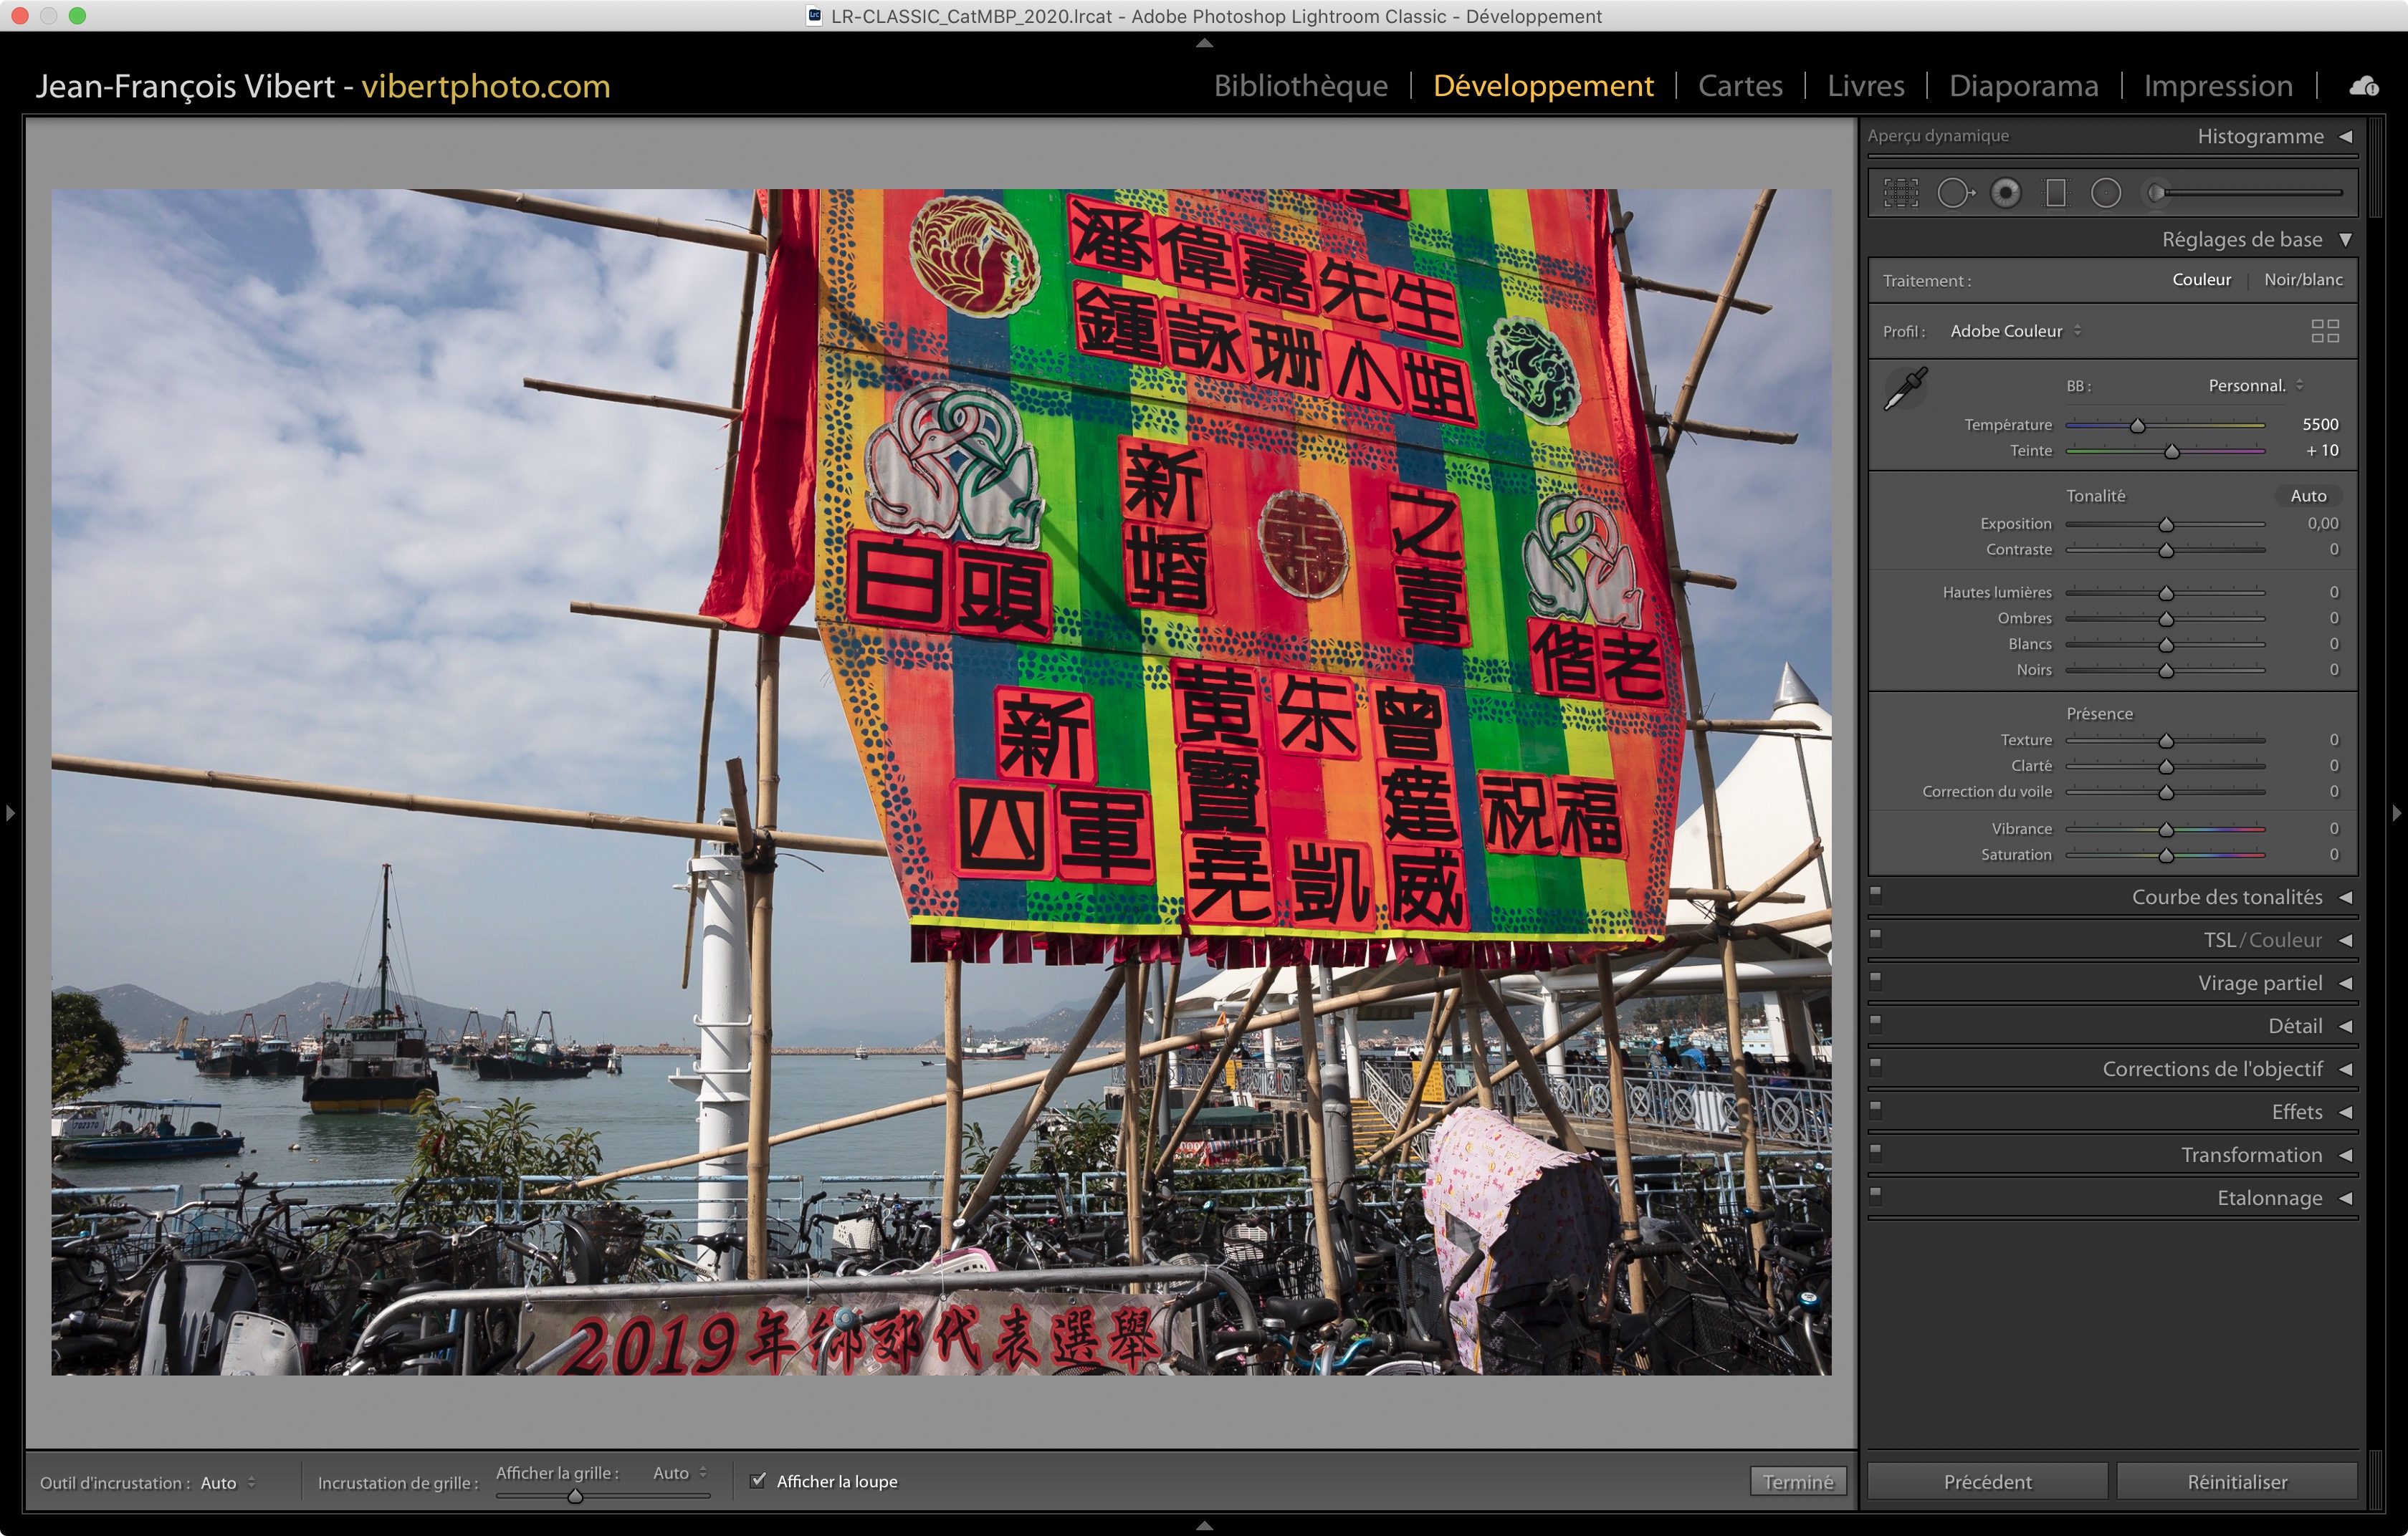
Task: Select the Radial filter tool
Action: pyautogui.click(x=2105, y=193)
